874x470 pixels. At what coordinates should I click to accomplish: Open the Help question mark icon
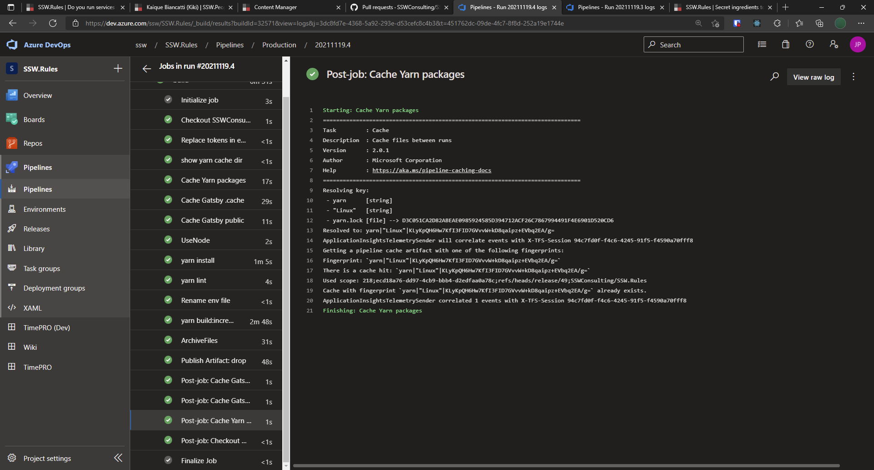pos(810,44)
